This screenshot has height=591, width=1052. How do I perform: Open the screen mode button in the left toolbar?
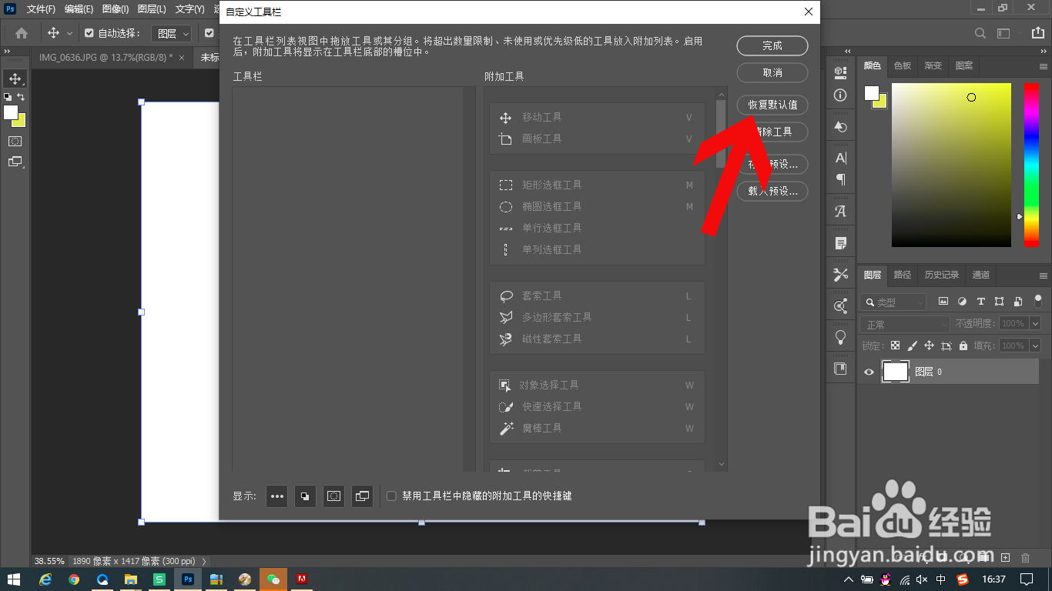click(x=15, y=162)
